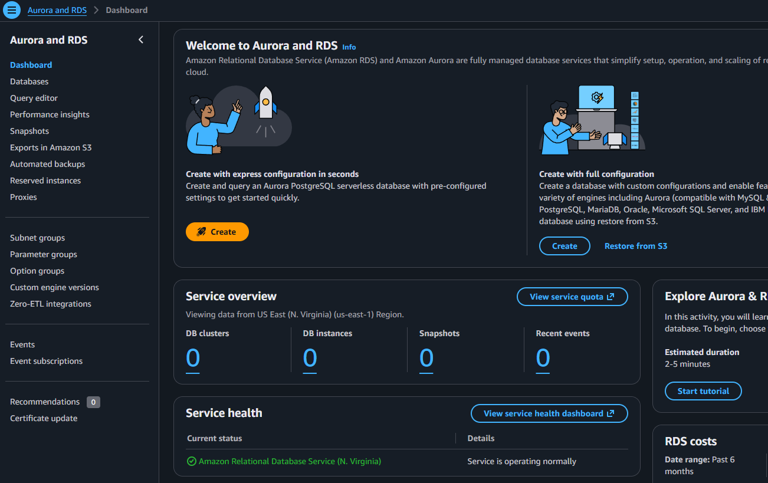Click external link icon on View service quota

611,297
